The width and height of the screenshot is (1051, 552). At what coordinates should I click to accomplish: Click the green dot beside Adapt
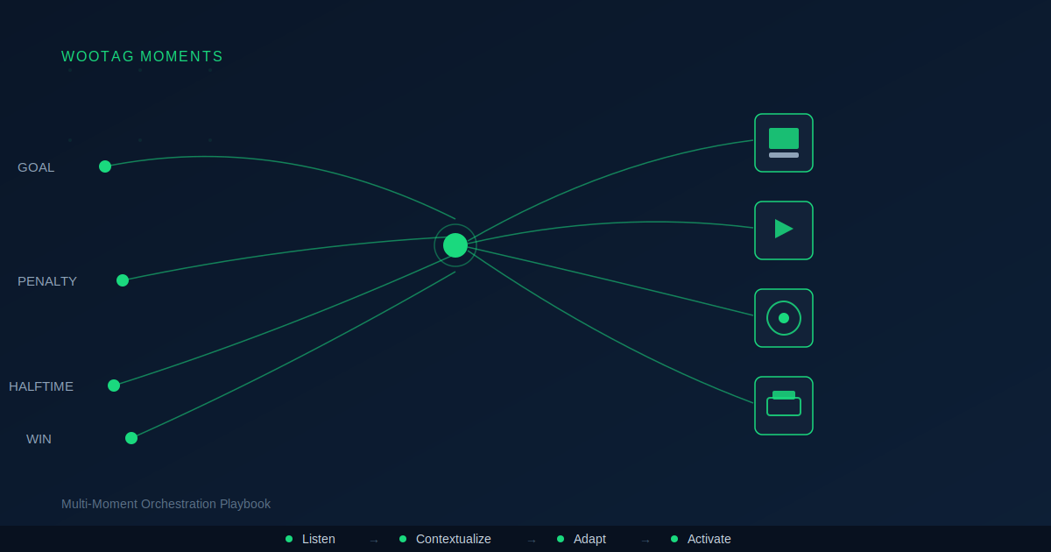pos(561,539)
